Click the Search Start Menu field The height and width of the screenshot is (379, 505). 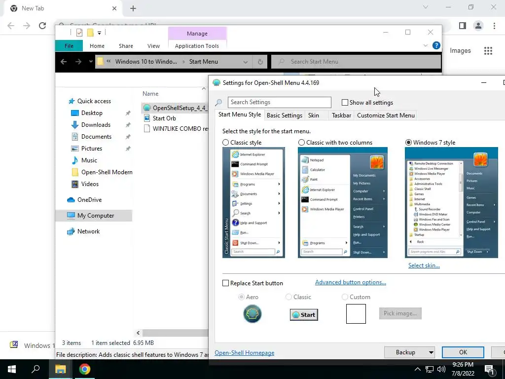click(356, 62)
